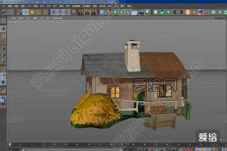Screen dimensions: 227x151
Task: Select the Workplane mode icon
Action: 3,42
